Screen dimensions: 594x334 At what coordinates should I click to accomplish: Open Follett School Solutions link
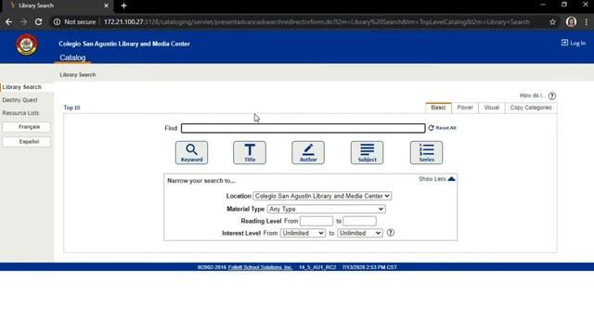[260, 267]
